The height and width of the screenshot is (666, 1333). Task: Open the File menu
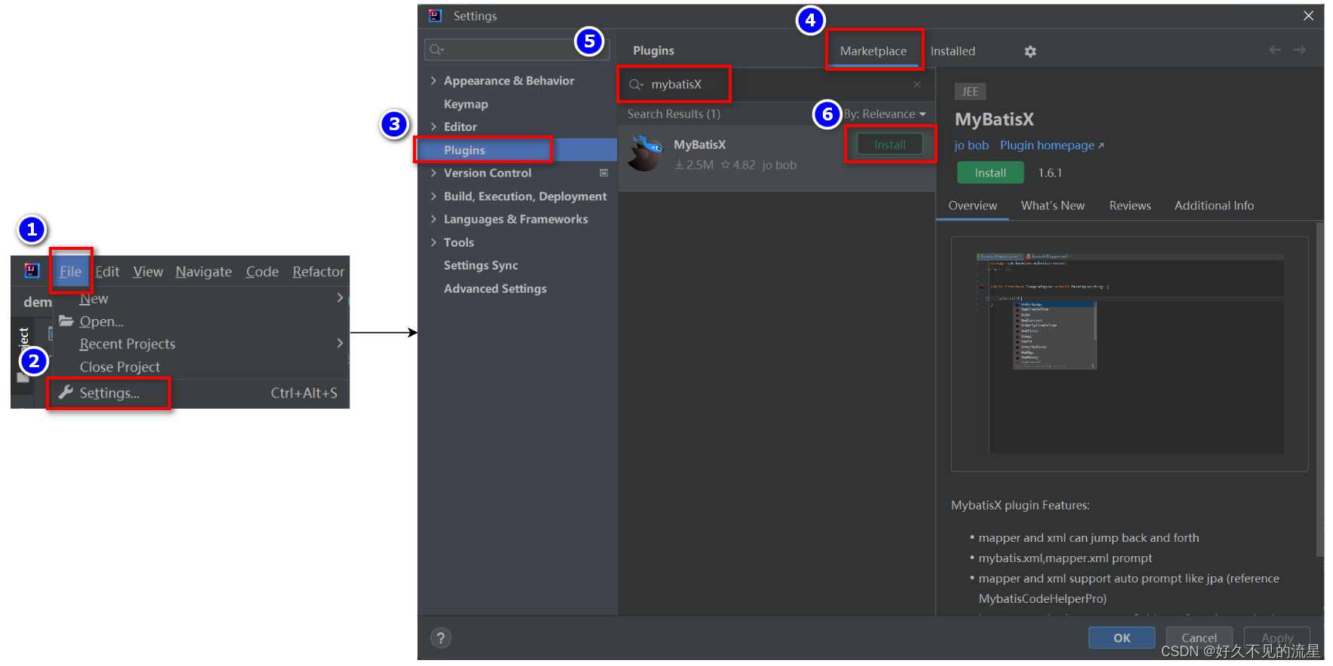click(71, 272)
